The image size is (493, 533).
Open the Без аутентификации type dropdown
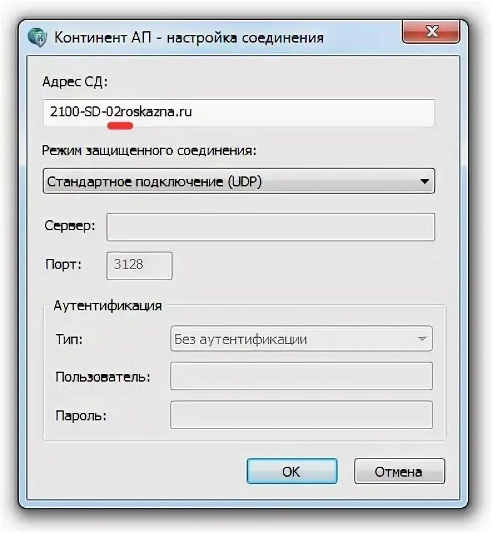301,338
